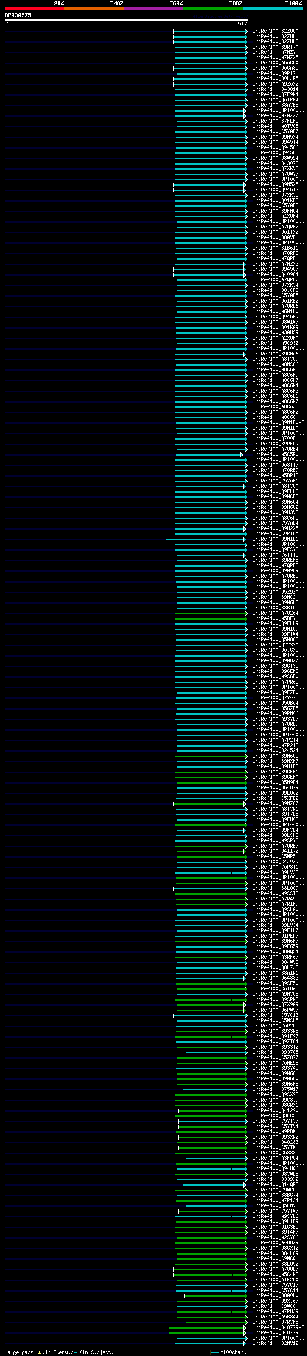Click the cyan alignment bar for B2ZUU0
The height and width of the screenshot is (1356, 307).
coord(210,31)
